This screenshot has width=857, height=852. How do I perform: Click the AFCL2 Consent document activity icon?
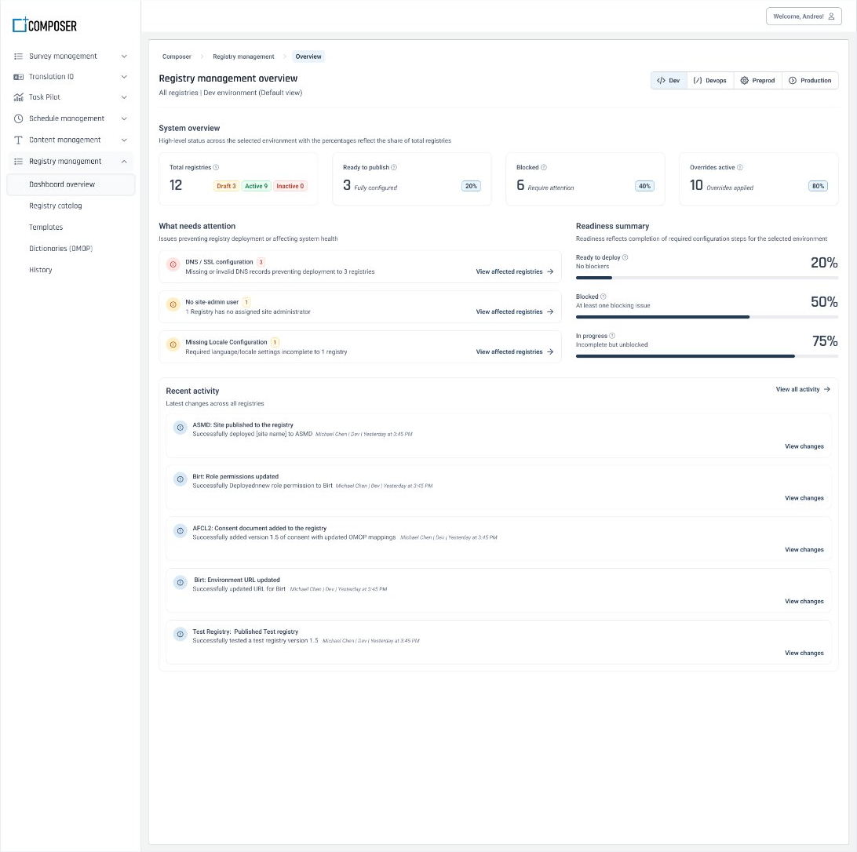click(x=181, y=531)
